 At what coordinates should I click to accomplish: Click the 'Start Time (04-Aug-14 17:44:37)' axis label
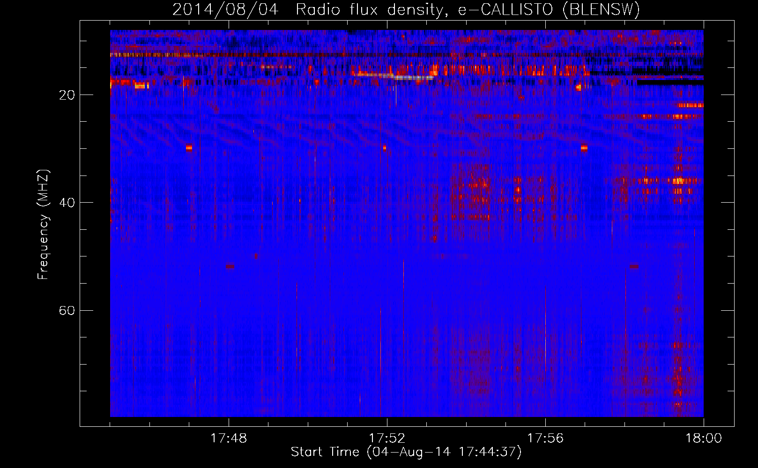406,452
